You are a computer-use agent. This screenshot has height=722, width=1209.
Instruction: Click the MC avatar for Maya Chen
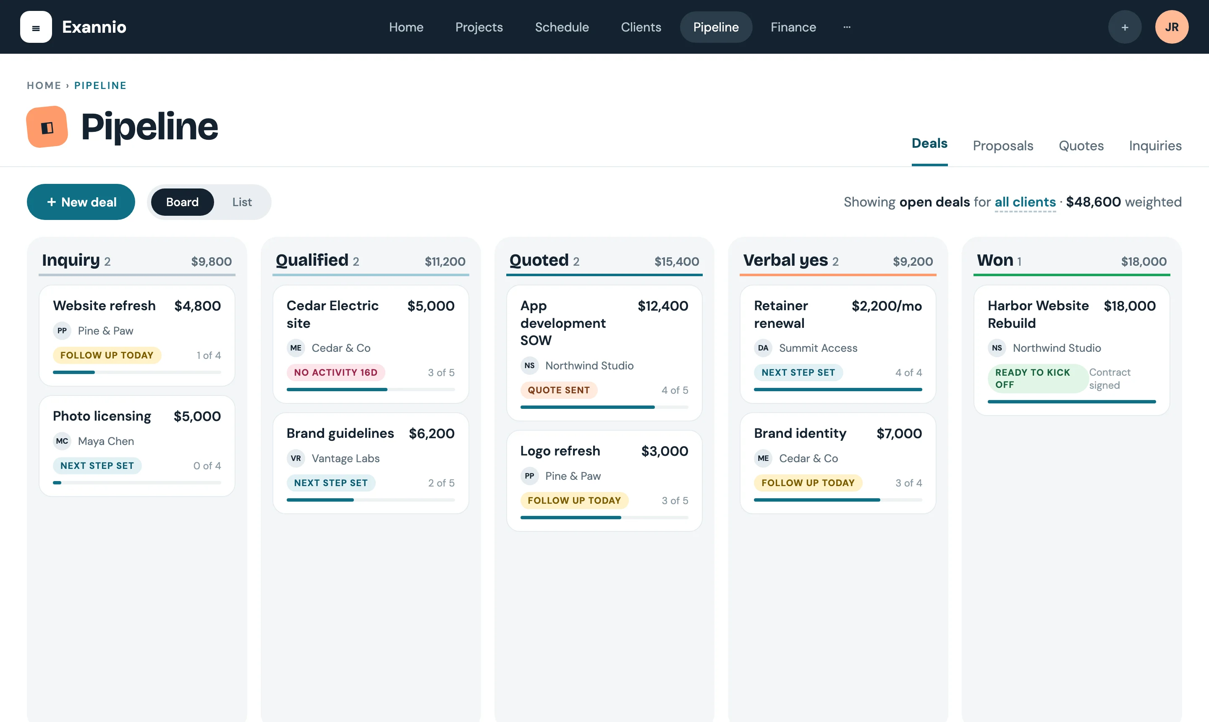pos(62,441)
